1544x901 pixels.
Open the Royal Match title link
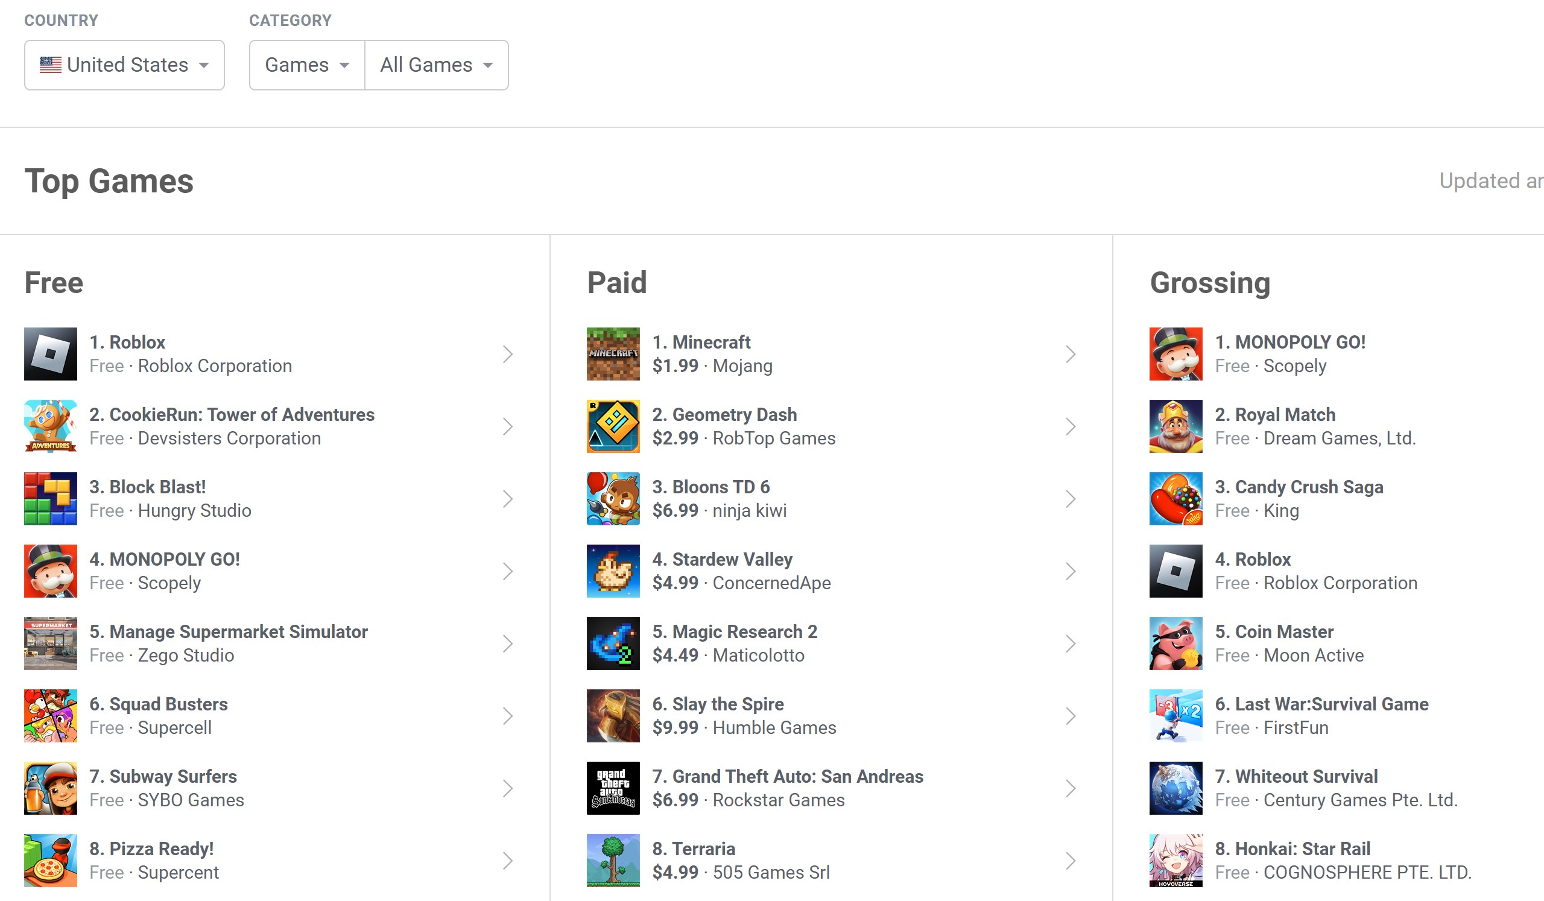pos(1274,415)
